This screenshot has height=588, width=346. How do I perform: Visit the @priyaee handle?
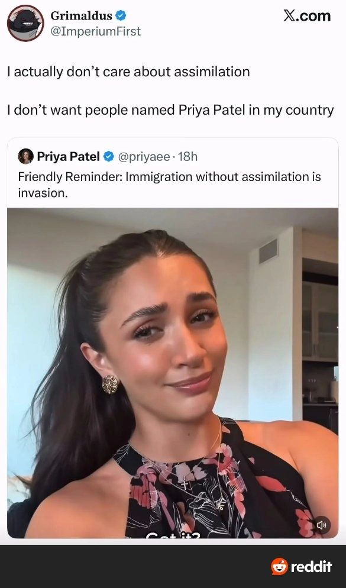144,157
